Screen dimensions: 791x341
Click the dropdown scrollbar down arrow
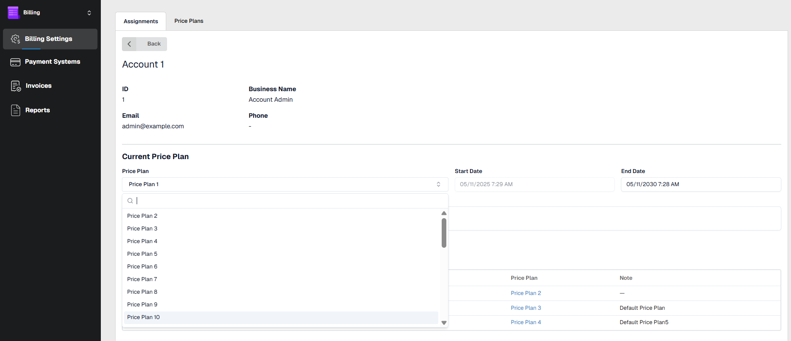[444, 323]
